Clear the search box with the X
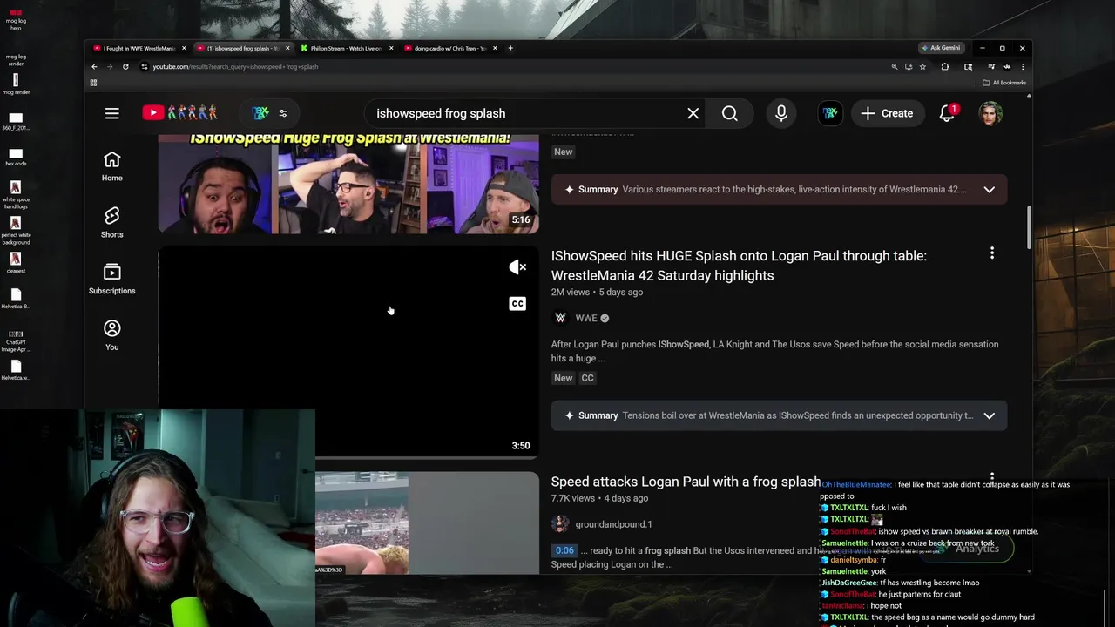This screenshot has width=1115, height=627. click(x=693, y=113)
